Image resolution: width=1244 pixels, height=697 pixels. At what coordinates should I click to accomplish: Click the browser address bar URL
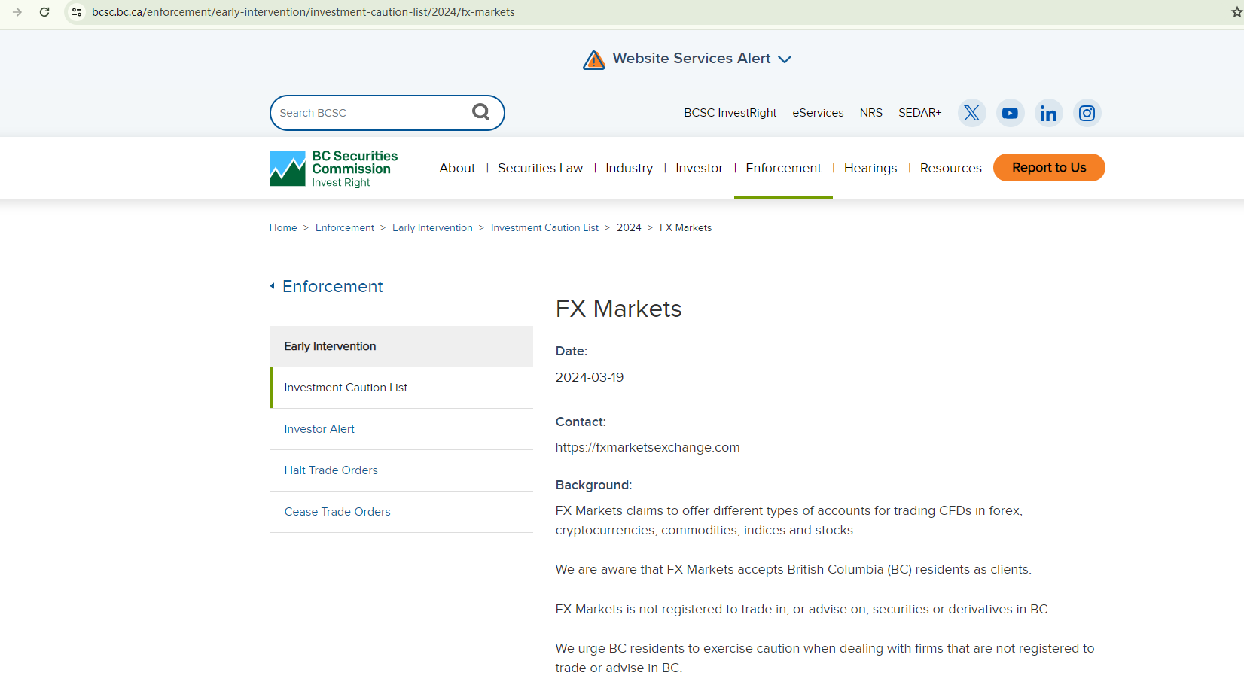[x=303, y=12]
